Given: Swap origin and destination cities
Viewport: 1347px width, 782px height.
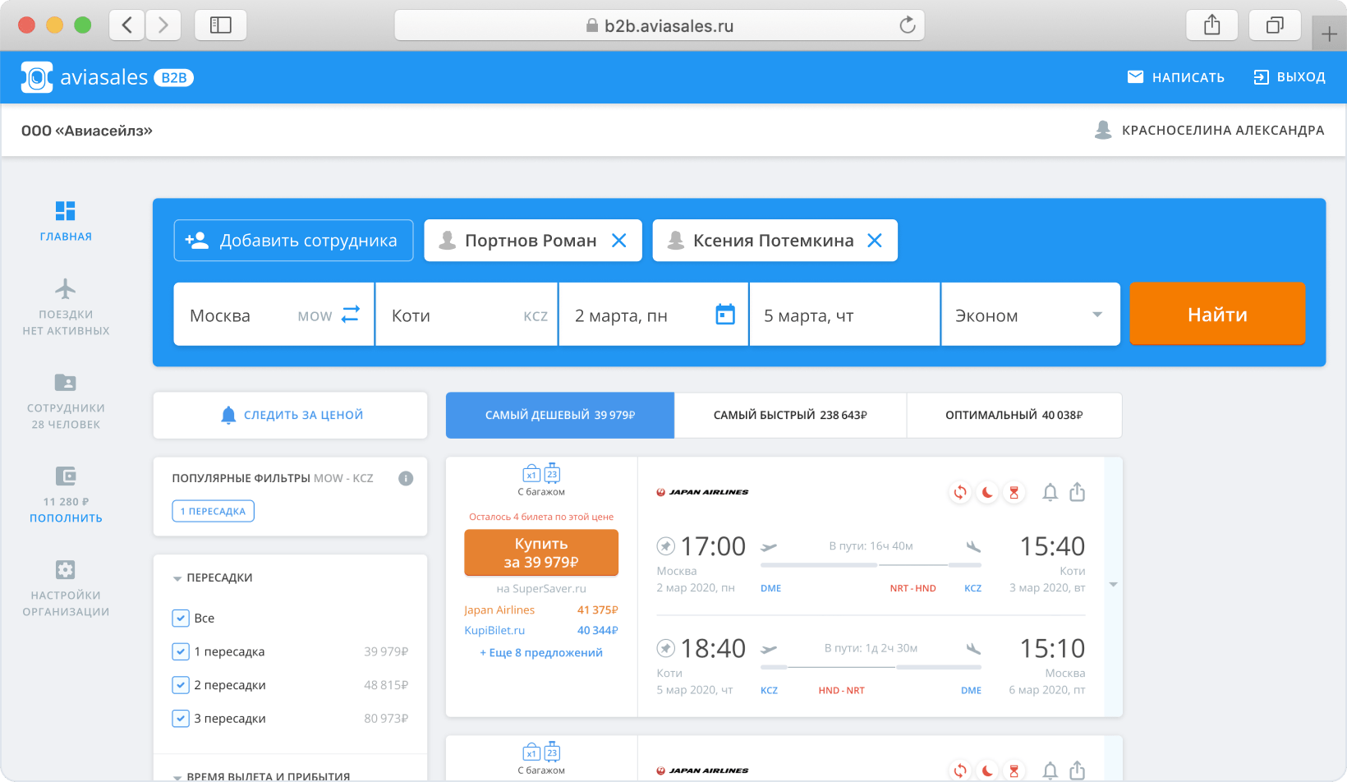Looking at the screenshot, I should 351,315.
